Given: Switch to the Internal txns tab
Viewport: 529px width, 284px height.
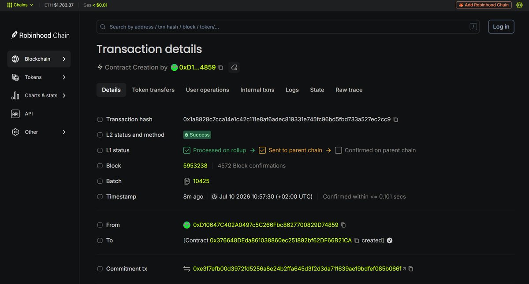Looking at the screenshot, I should pyautogui.click(x=257, y=90).
